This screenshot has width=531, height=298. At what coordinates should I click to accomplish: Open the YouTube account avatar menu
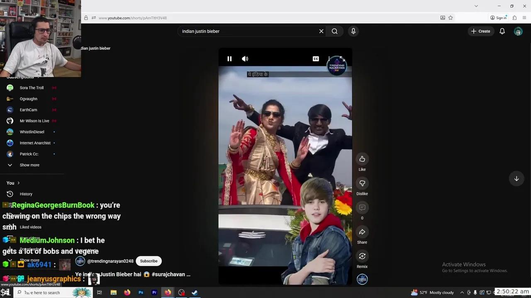518,31
